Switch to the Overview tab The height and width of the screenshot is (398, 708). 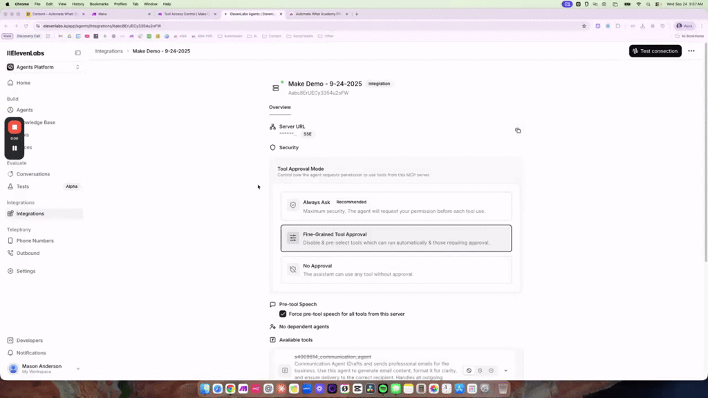pyautogui.click(x=280, y=107)
